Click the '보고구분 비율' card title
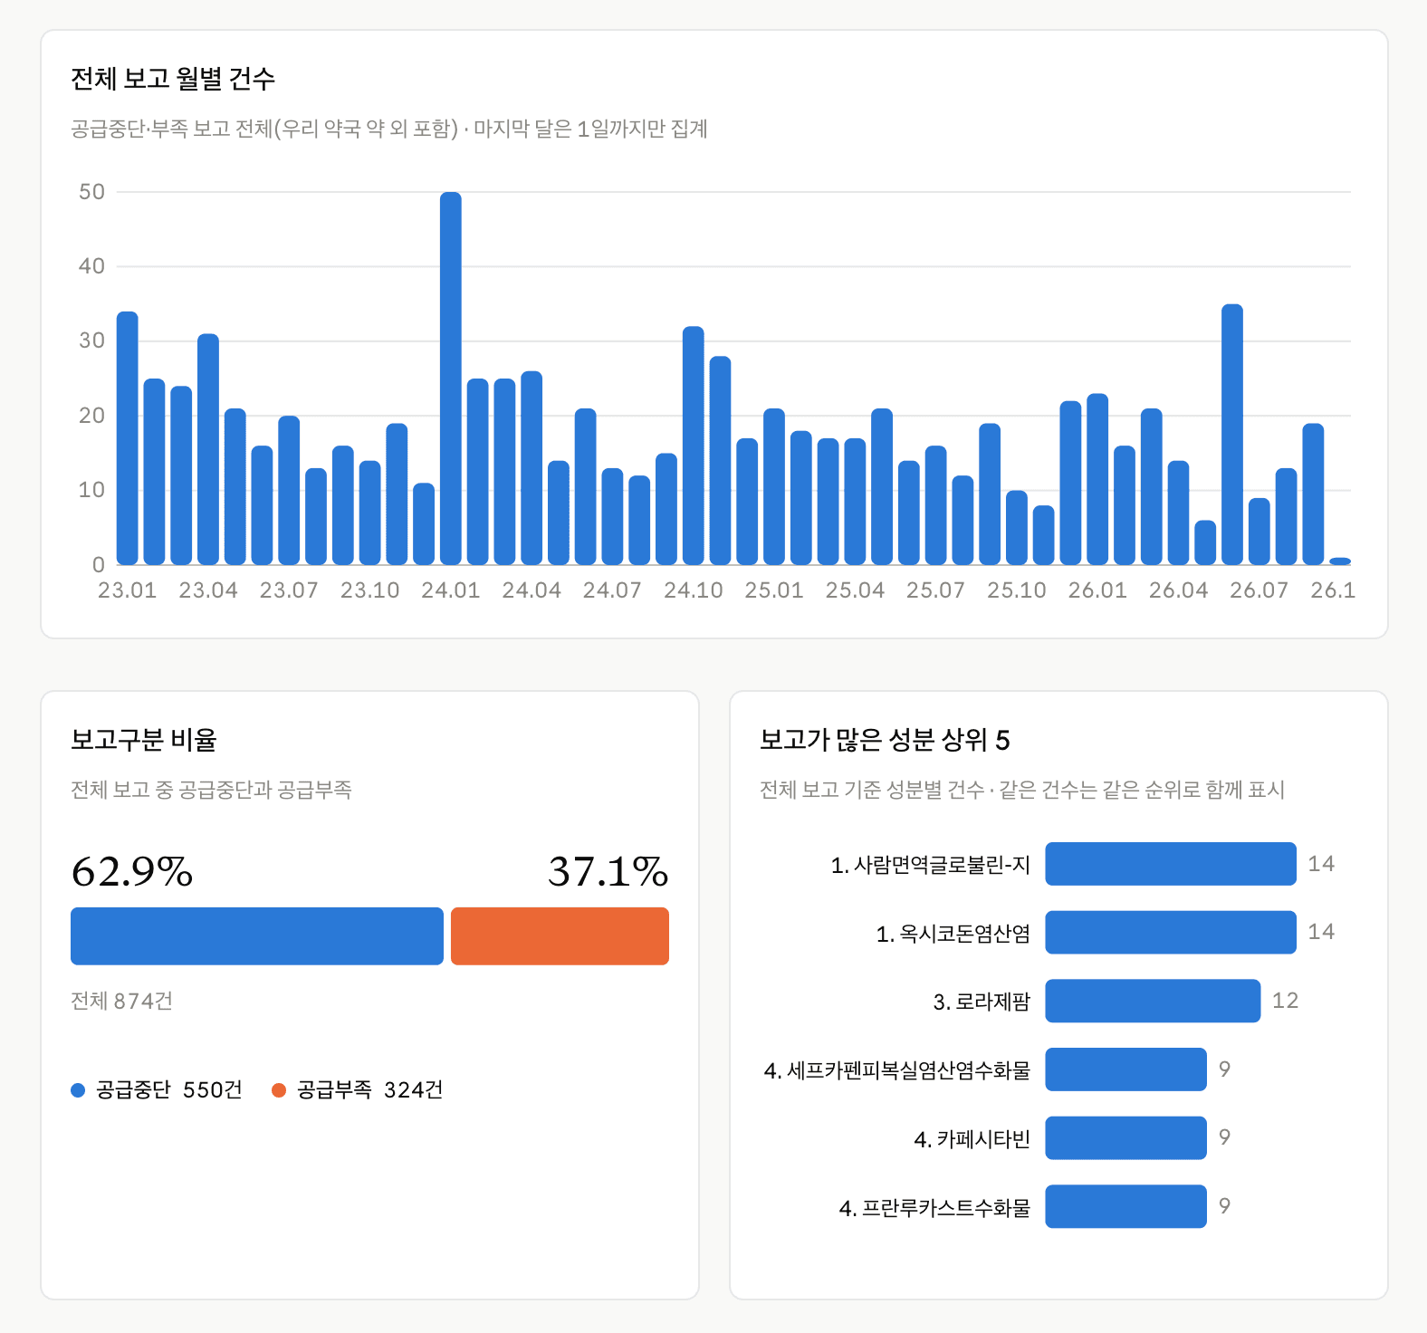The image size is (1427, 1333). [x=144, y=740]
